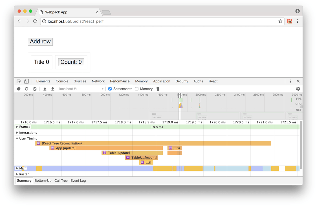Toggle the bookmark star in address bar
Viewport: 317px width, 208px height.
tap(280, 21)
